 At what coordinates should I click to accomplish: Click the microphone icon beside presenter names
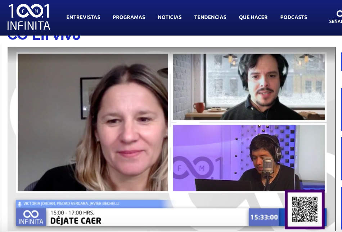20,204
